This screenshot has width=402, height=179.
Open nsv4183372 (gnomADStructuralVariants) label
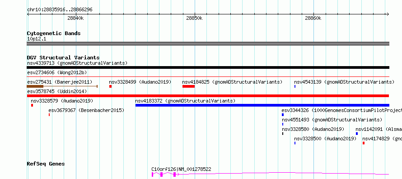pyautogui.click(x=185, y=101)
